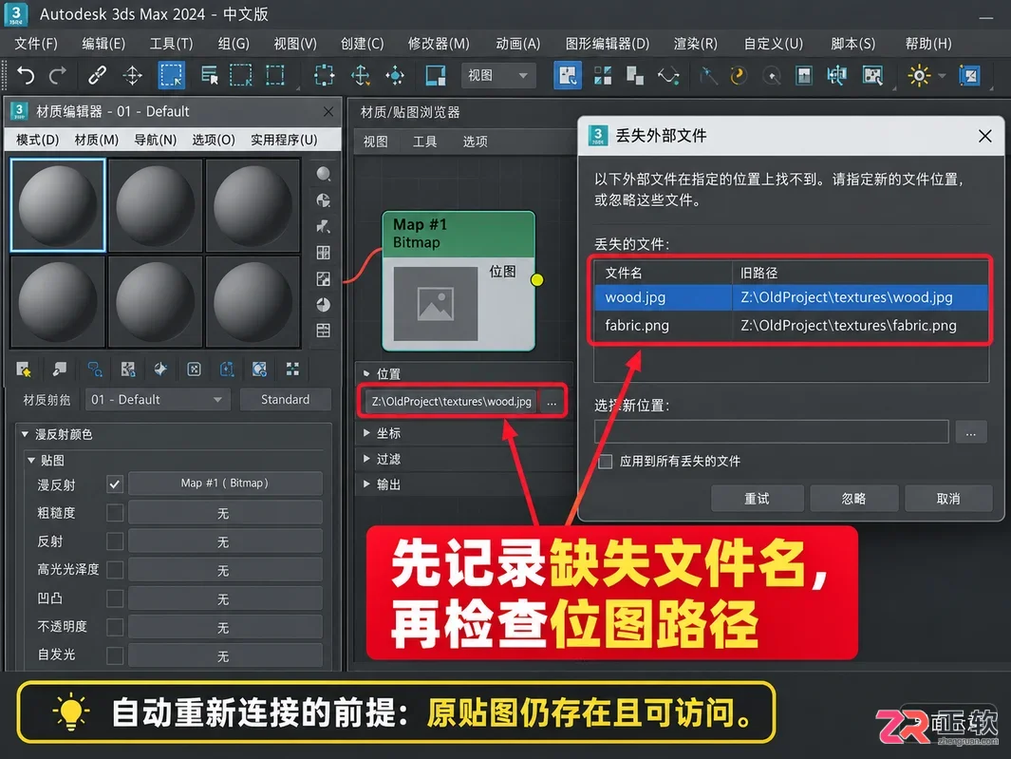Click the 选择新位置 path input field
Screen dimensions: 1011x759
(x=771, y=432)
